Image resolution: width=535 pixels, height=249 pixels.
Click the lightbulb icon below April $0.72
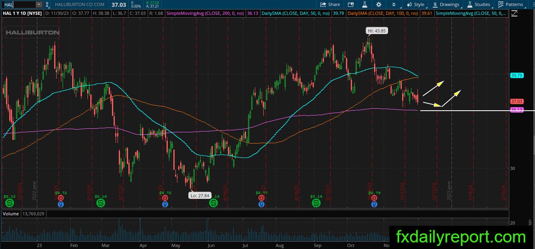[x=165, y=204]
